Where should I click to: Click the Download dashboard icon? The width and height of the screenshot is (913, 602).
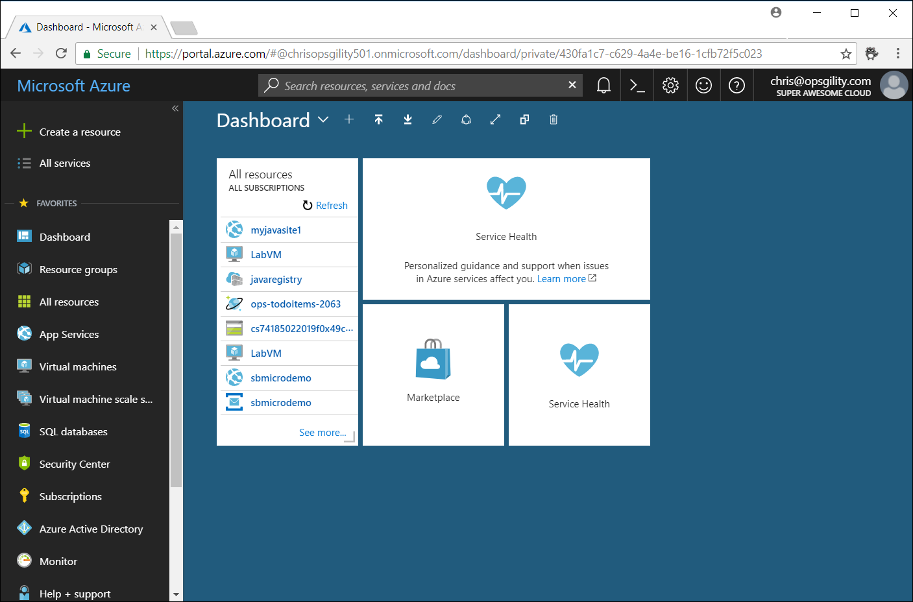408,119
